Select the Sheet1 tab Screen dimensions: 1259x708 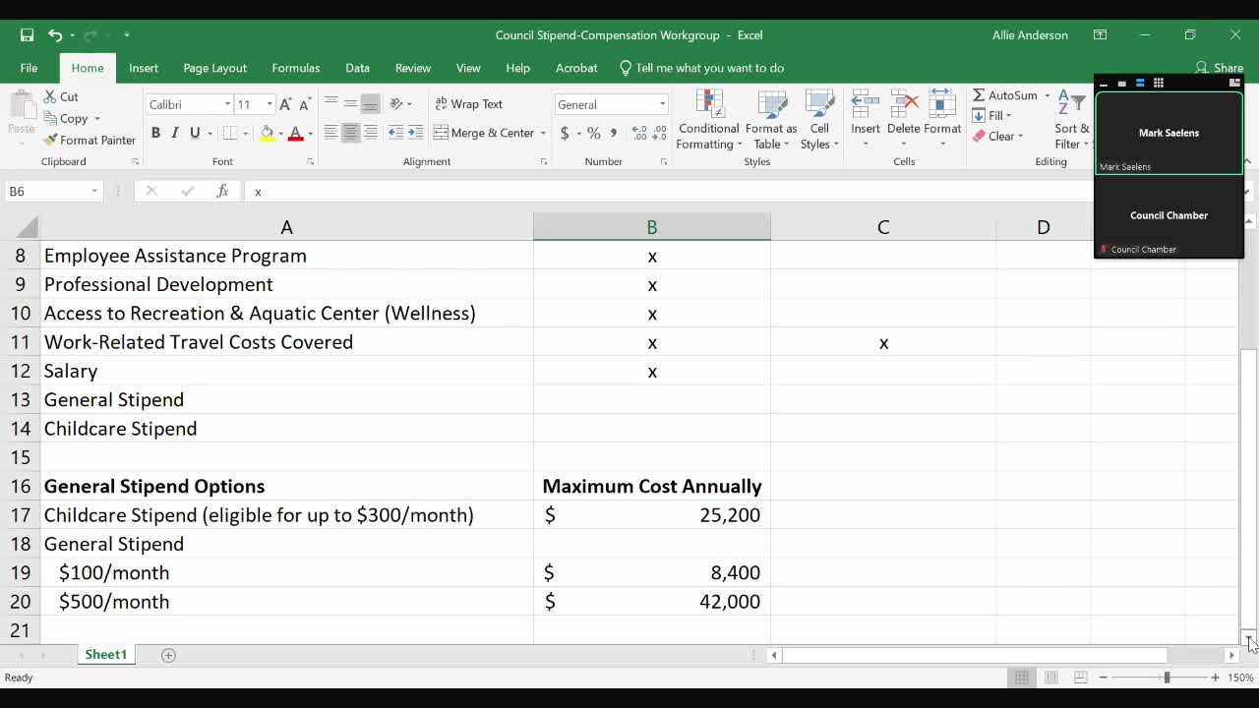[105, 654]
